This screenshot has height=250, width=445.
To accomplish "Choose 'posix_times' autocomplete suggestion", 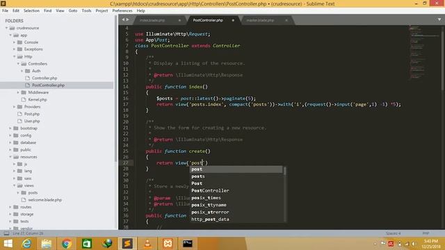I will [x=236, y=197].
